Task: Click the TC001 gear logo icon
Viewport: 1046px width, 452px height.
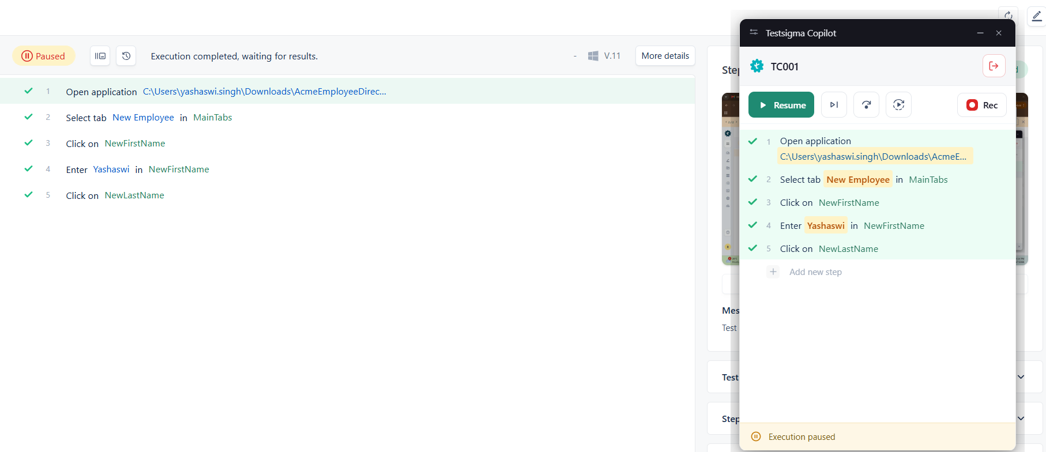Action: (x=757, y=66)
